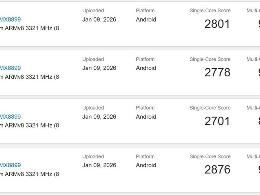Click the Single-Core Score label above 2801
The height and width of the screenshot is (195, 260).
210,11
